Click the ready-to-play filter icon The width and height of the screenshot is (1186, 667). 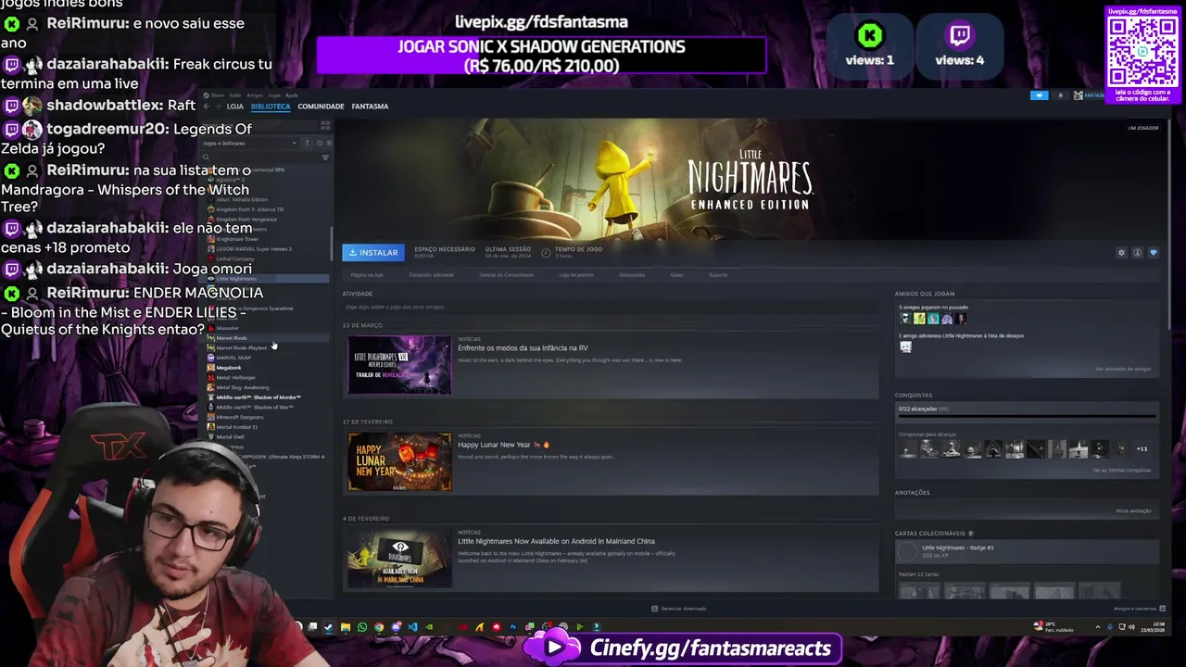[x=329, y=143]
